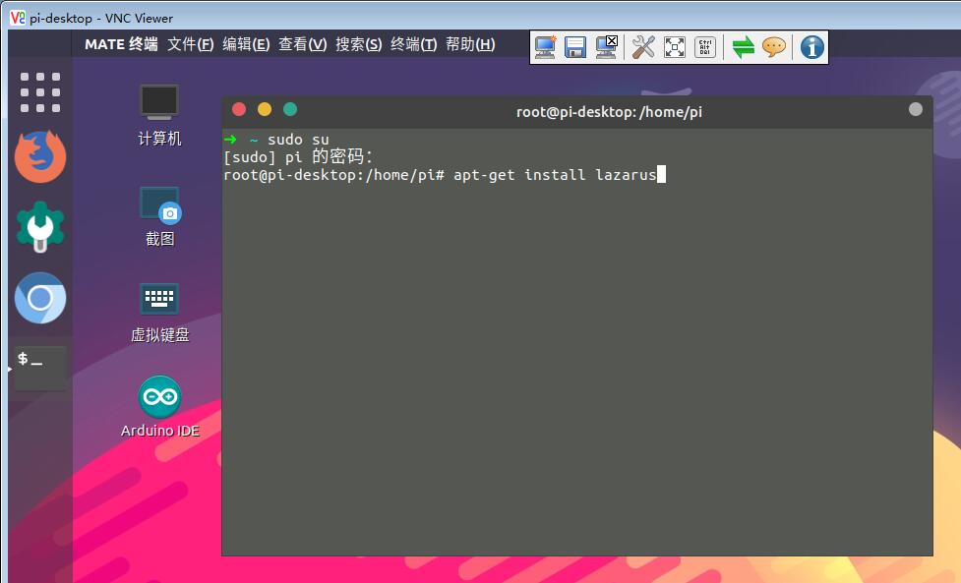Show connection information icon
This screenshot has width=961, height=583.
pyautogui.click(x=811, y=47)
